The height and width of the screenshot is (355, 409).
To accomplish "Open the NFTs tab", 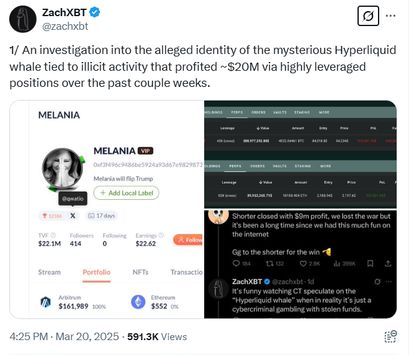I will tap(140, 272).
